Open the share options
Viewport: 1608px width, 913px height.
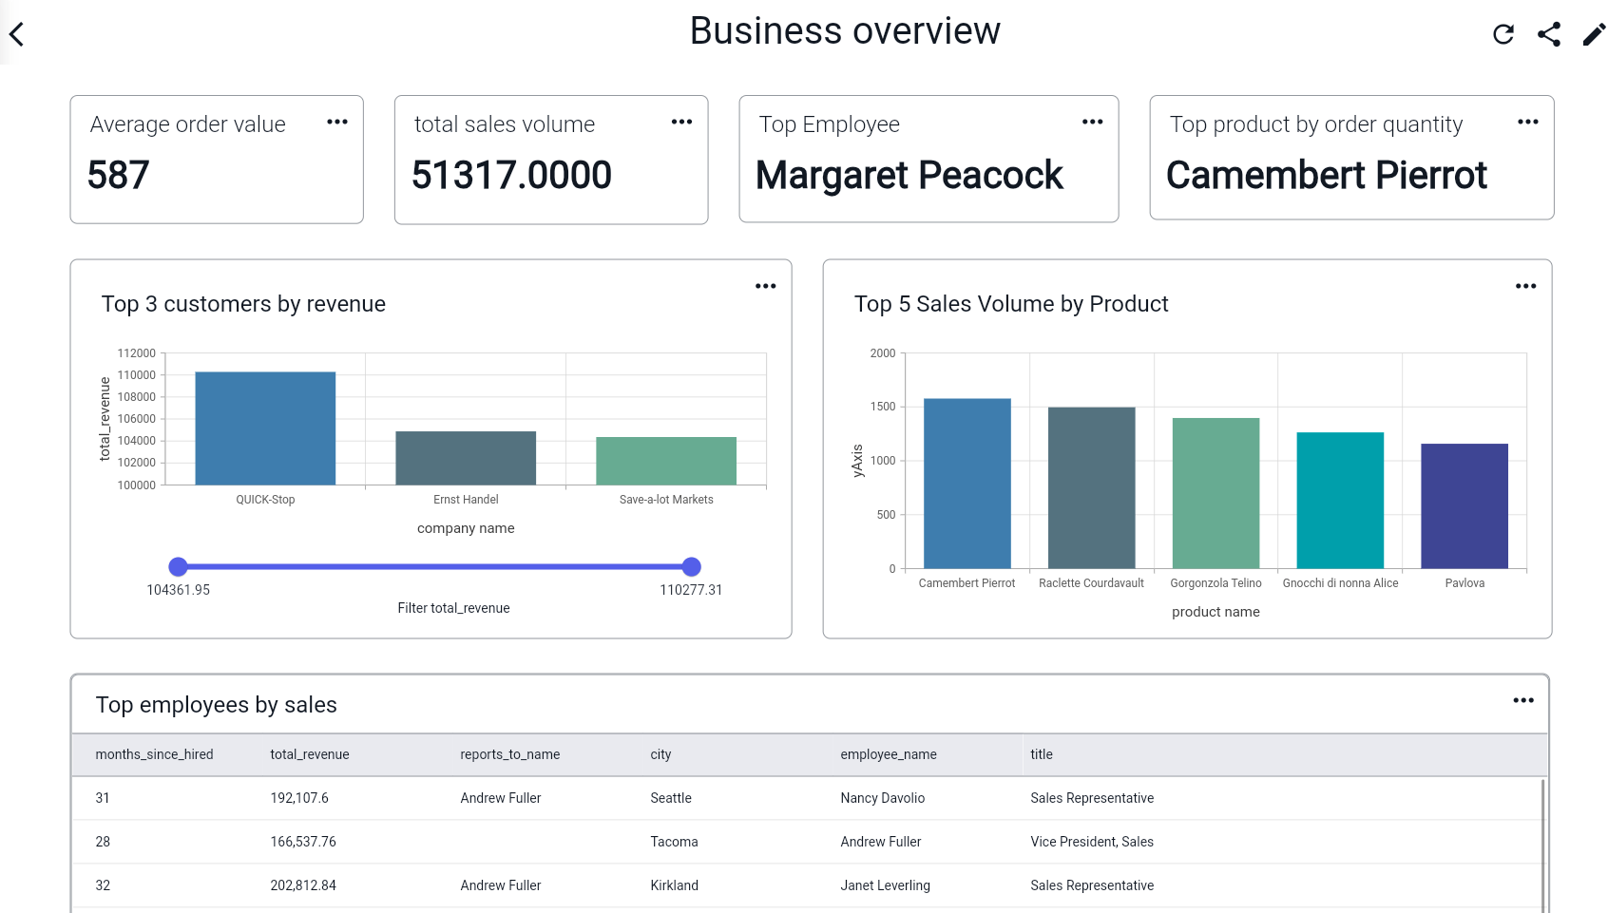tap(1549, 33)
